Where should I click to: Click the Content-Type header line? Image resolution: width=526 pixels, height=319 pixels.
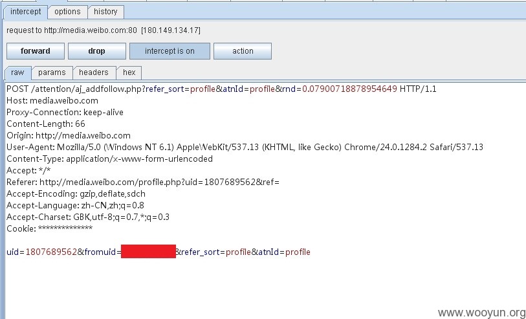110,159
